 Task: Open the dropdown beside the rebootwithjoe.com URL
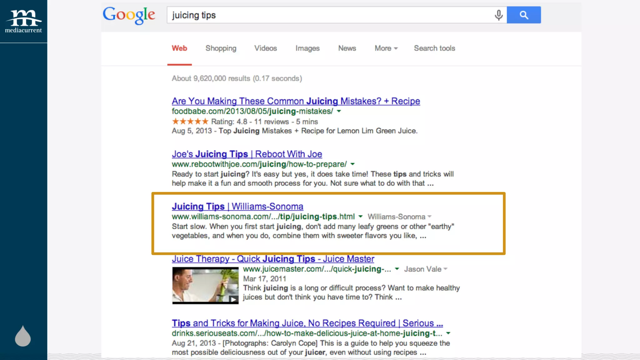pyautogui.click(x=352, y=164)
